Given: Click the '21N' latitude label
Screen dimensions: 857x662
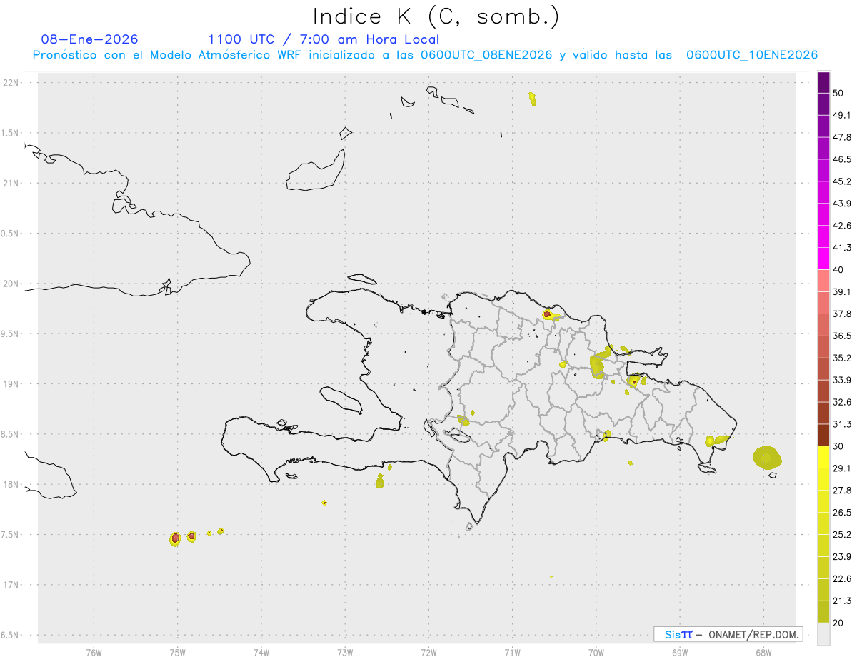Looking at the screenshot, I should point(12,183).
